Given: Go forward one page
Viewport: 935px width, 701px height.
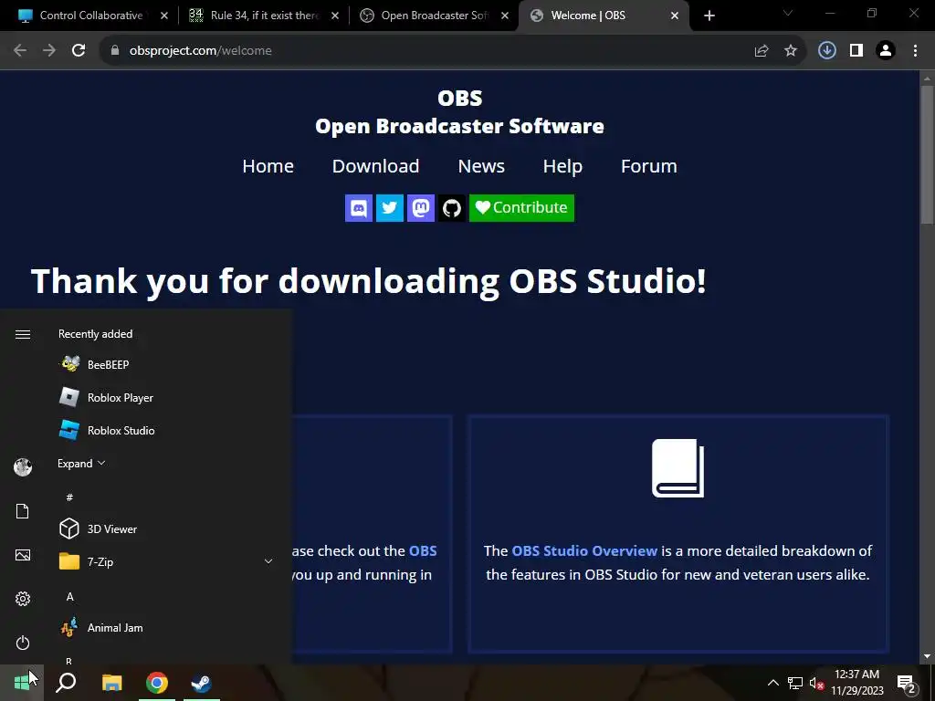Looking at the screenshot, I should click(49, 51).
